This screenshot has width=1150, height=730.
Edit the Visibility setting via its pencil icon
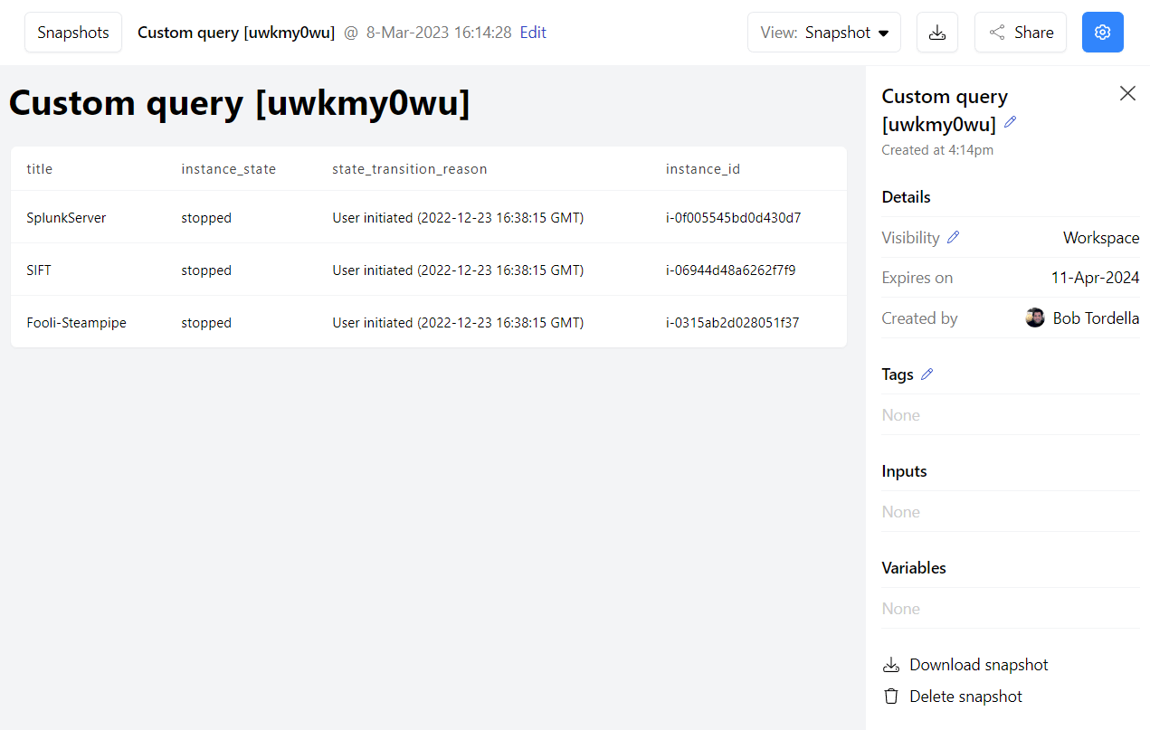(x=953, y=237)
